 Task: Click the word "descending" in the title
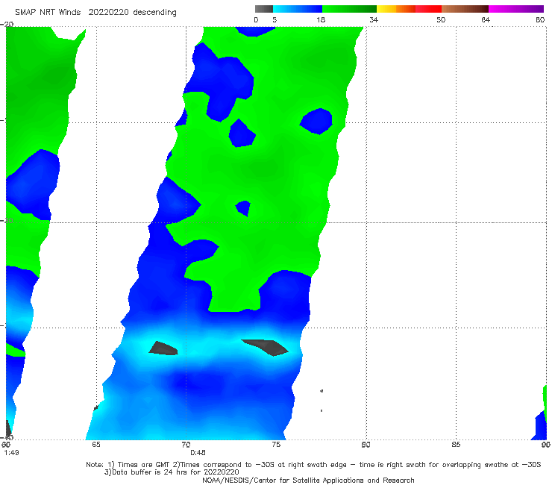[x=155, y=13]
